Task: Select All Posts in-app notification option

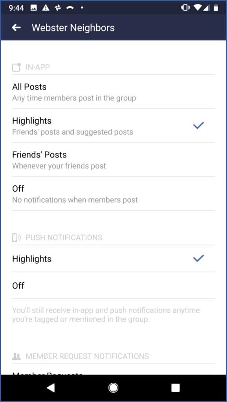Action: click(113, 92)
